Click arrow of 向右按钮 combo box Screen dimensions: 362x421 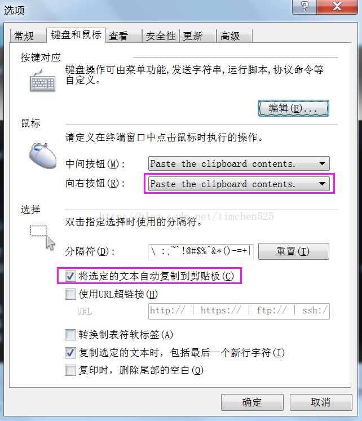[323, 184]
